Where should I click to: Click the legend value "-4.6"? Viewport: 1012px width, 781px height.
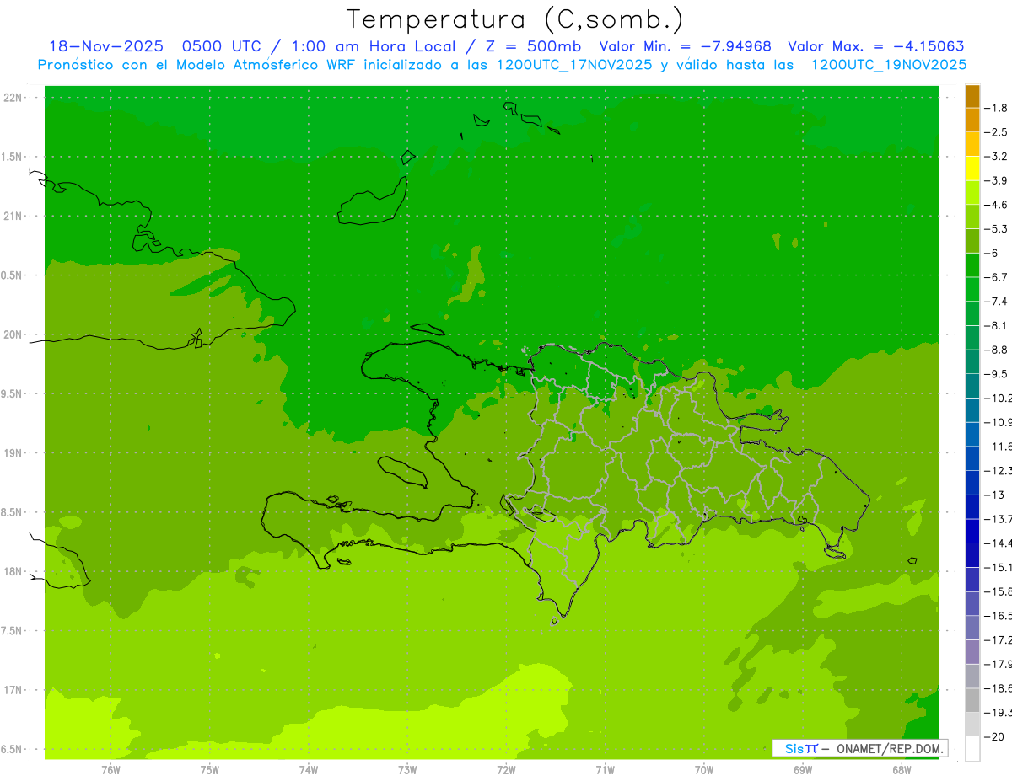pyautogui.click(x=996, y=205)
